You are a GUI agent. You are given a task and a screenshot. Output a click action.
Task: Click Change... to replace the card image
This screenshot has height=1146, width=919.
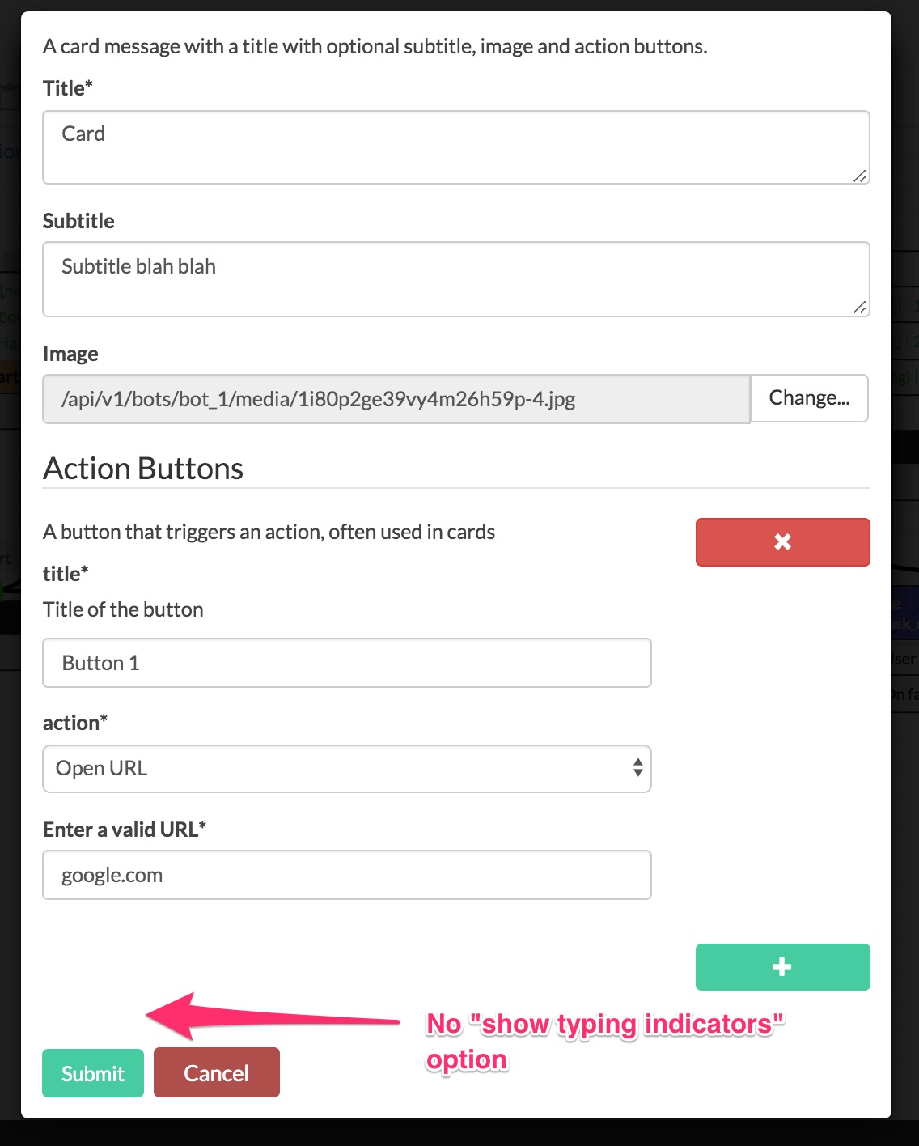click(809, 398)
